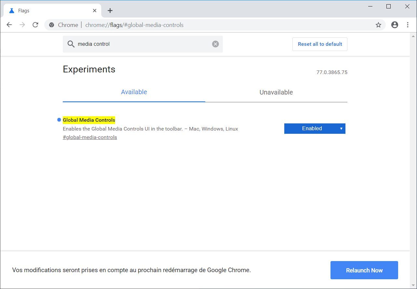The width and height of the screenshot is (417, 289).
Task: Click the search flags input field
Action: [143, 44]
